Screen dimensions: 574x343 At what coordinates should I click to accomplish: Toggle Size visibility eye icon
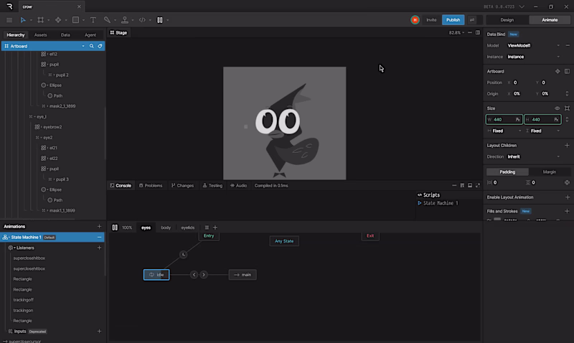click(557, 108)
